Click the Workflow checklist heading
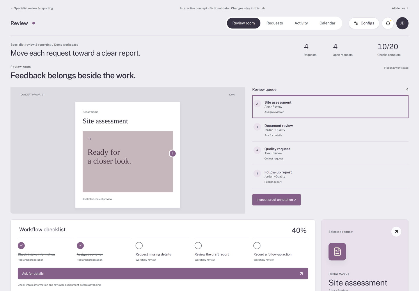 click(x=42, y=230)
